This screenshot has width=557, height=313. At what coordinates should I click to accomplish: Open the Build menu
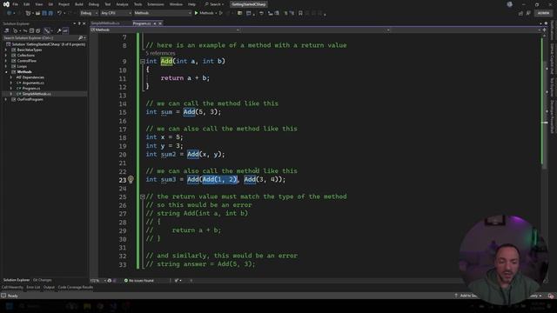[x=79, y=4]
